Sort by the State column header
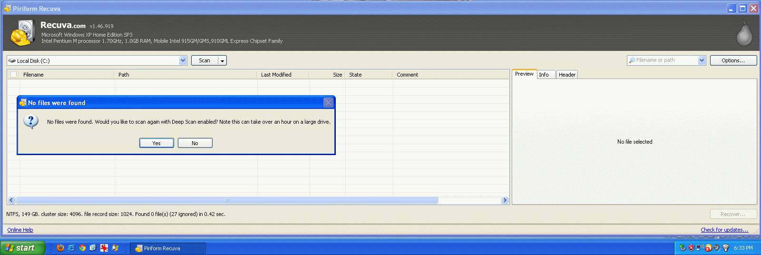The width and height of the screenshot is (761, 255). point(369,75)
